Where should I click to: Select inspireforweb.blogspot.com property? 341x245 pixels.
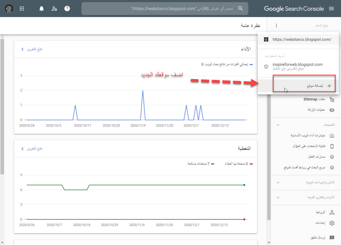pos(298,66)
